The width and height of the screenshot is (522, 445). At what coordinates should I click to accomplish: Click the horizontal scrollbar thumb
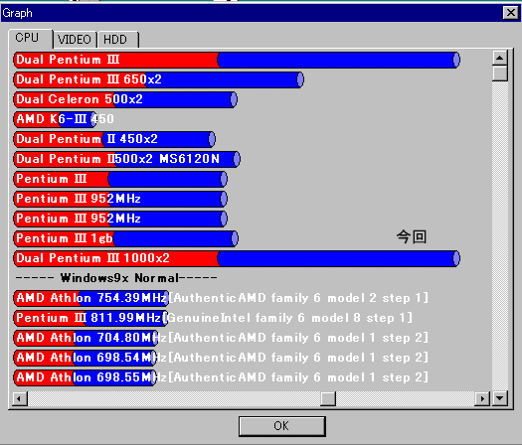point(328,398)
